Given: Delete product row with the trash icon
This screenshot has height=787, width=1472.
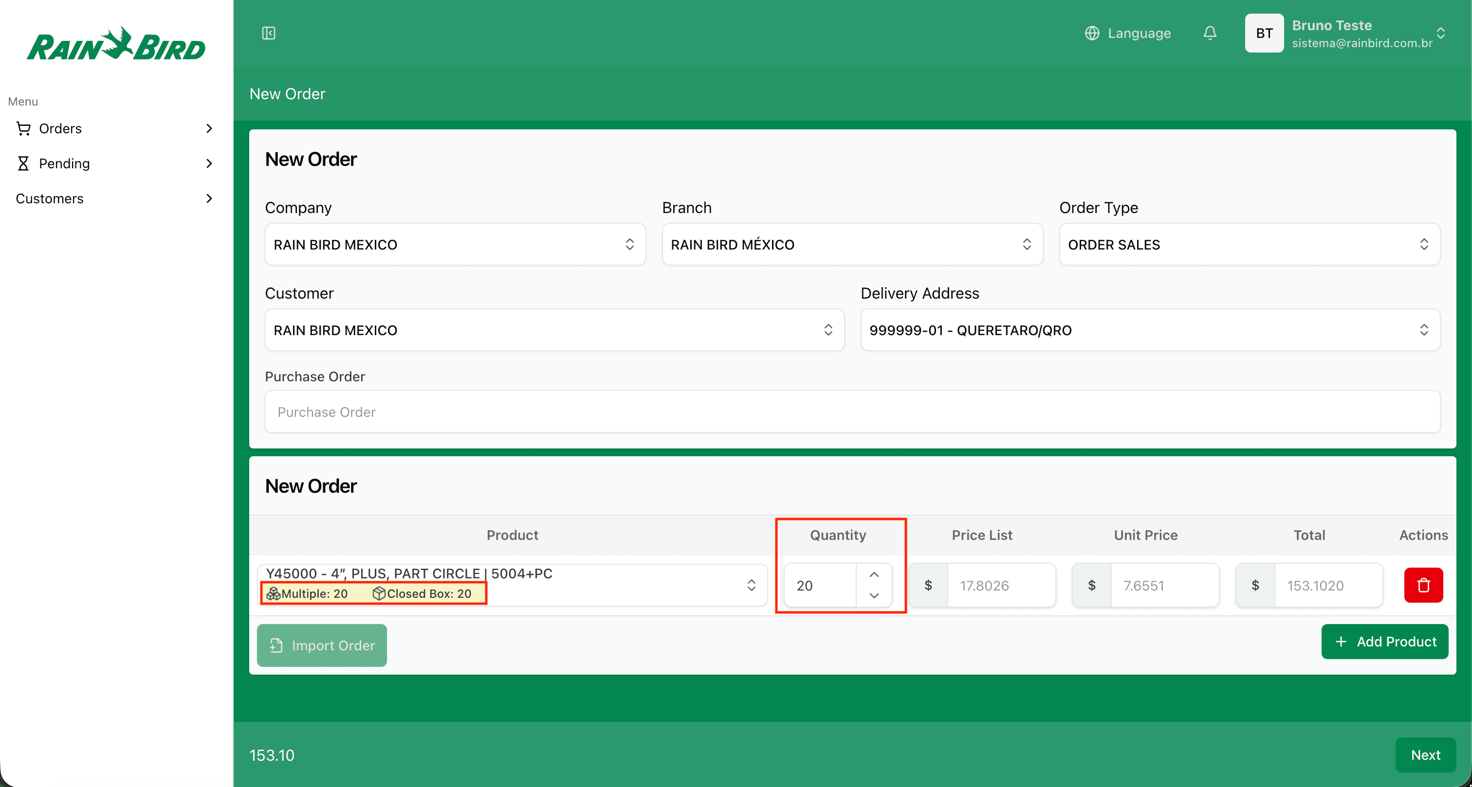Looking at the screenshot, I should (1423, 585).
